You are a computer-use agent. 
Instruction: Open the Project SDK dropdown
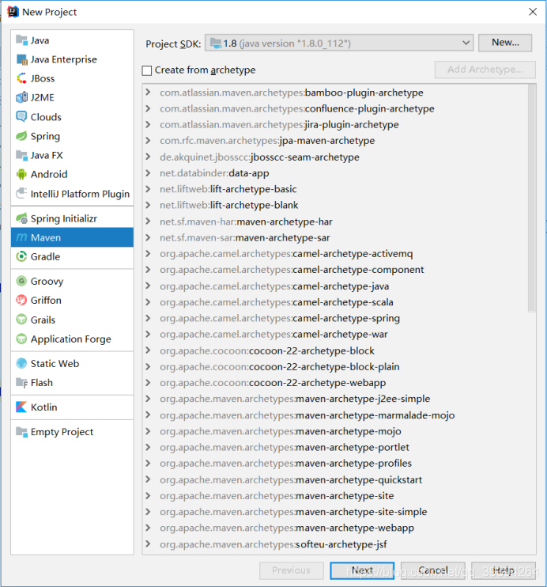(339, 43)
